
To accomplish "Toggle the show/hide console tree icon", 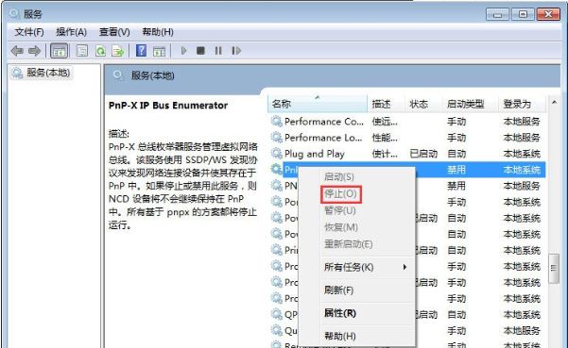I will (59, 51).
